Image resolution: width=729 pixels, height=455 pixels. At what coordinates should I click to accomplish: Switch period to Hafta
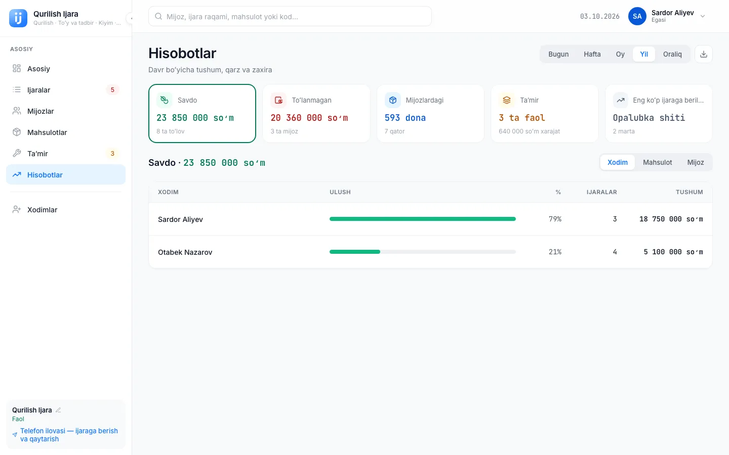click(592, 54)
